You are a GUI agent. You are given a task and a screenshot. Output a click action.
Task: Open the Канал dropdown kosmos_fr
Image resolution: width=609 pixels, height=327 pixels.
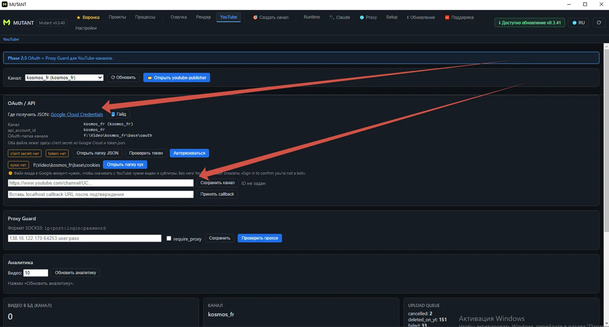tap(64, 78)
